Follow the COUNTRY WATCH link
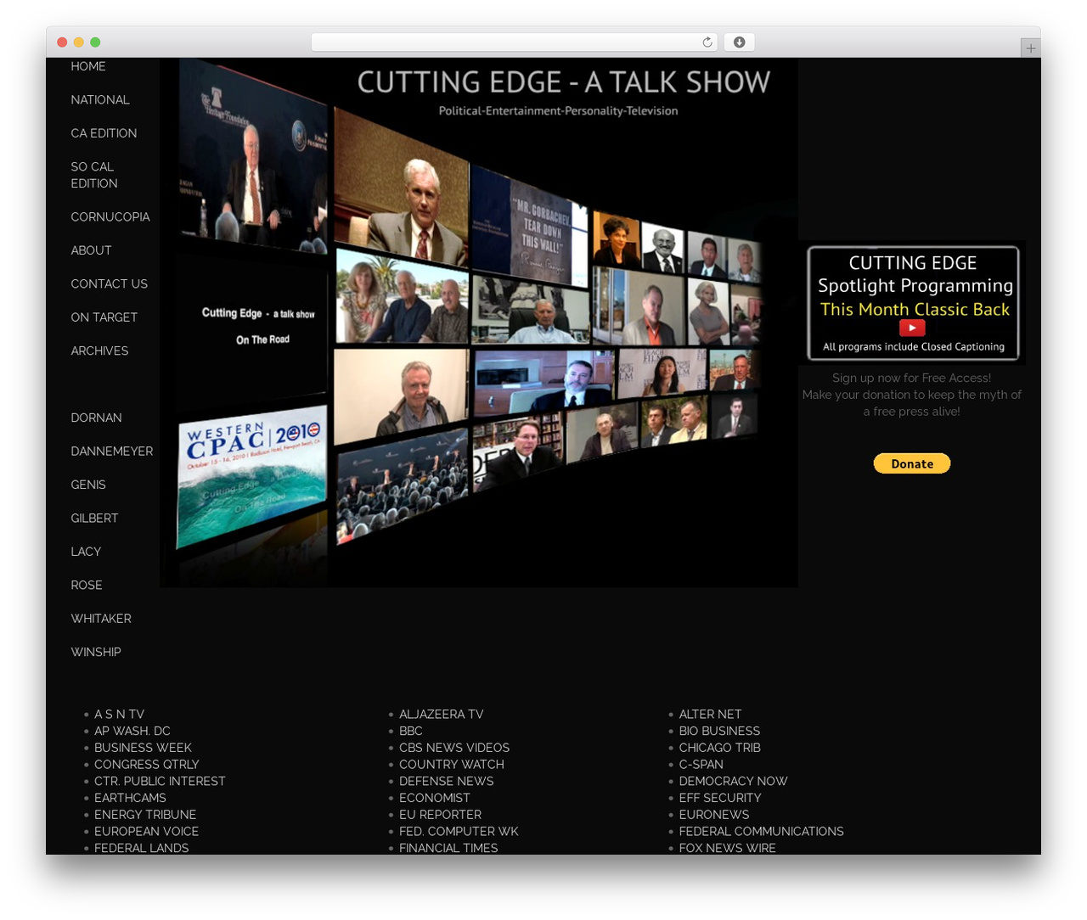 coord(452,765)
